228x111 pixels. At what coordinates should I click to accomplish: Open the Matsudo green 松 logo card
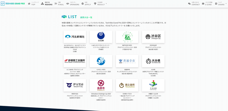coord(127,37)
